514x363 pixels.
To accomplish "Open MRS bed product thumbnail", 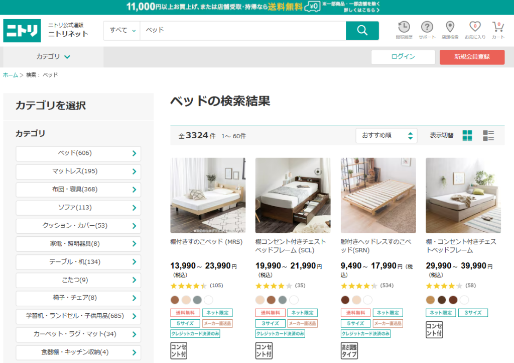I will tap(208, 195).
